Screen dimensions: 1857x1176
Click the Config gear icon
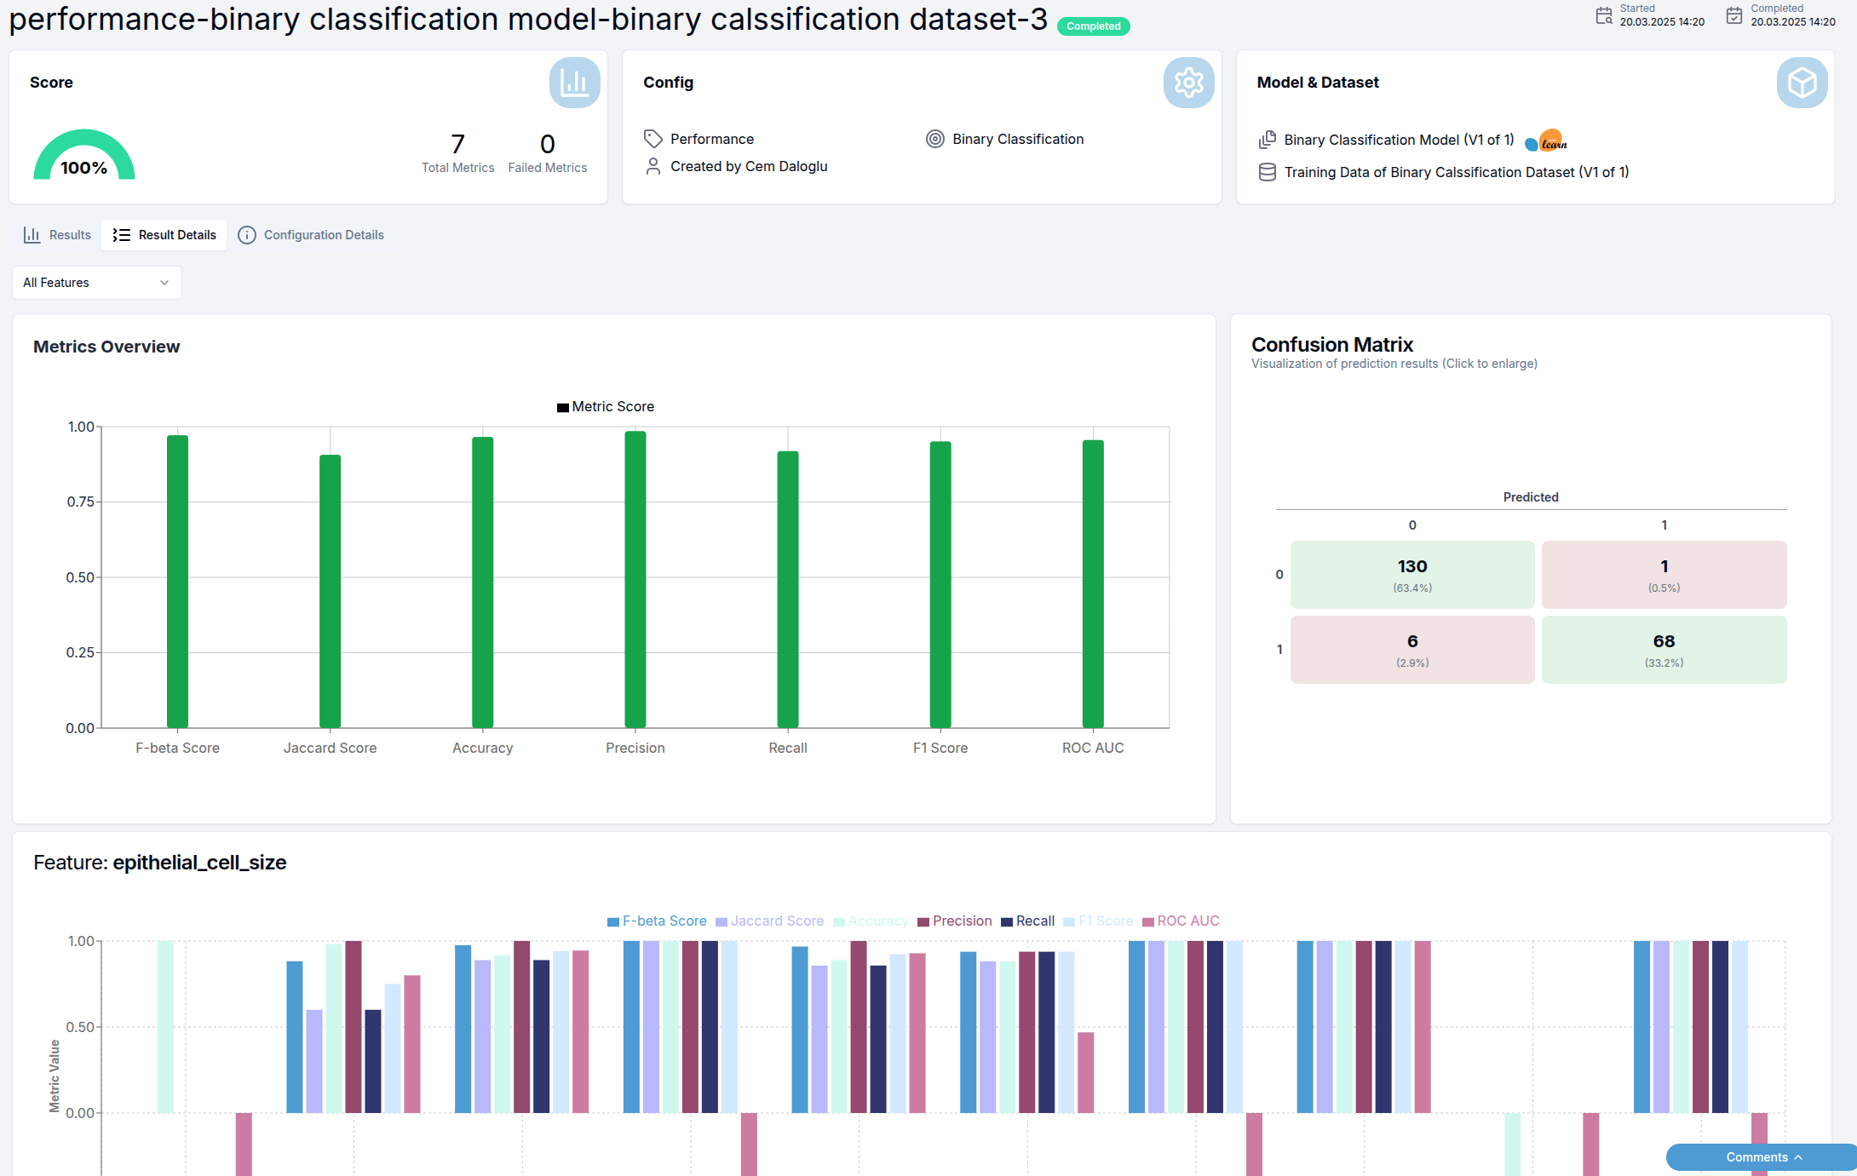coord(1188,83)
